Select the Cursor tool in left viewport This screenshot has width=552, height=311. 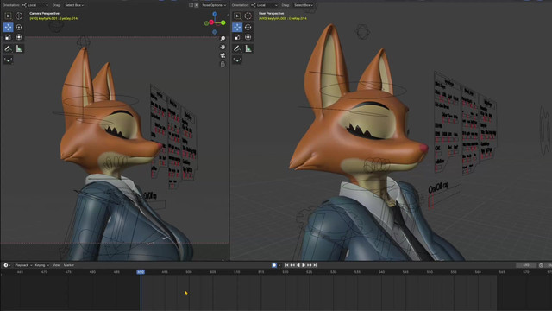(x=19, y=16)
